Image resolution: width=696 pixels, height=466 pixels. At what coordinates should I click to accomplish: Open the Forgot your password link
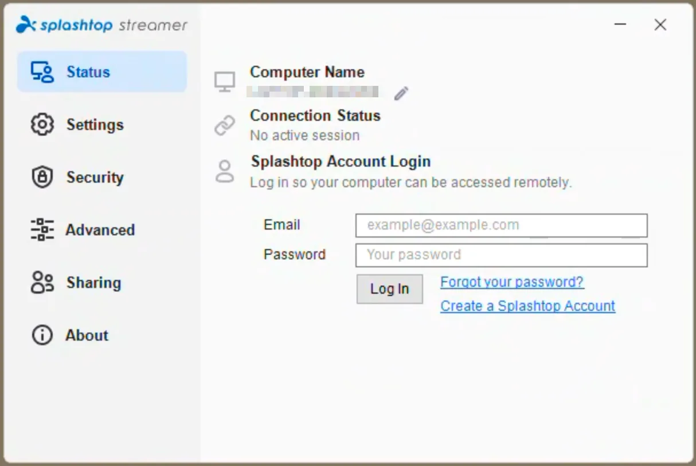pyautogui.click(x=512, y=282)
